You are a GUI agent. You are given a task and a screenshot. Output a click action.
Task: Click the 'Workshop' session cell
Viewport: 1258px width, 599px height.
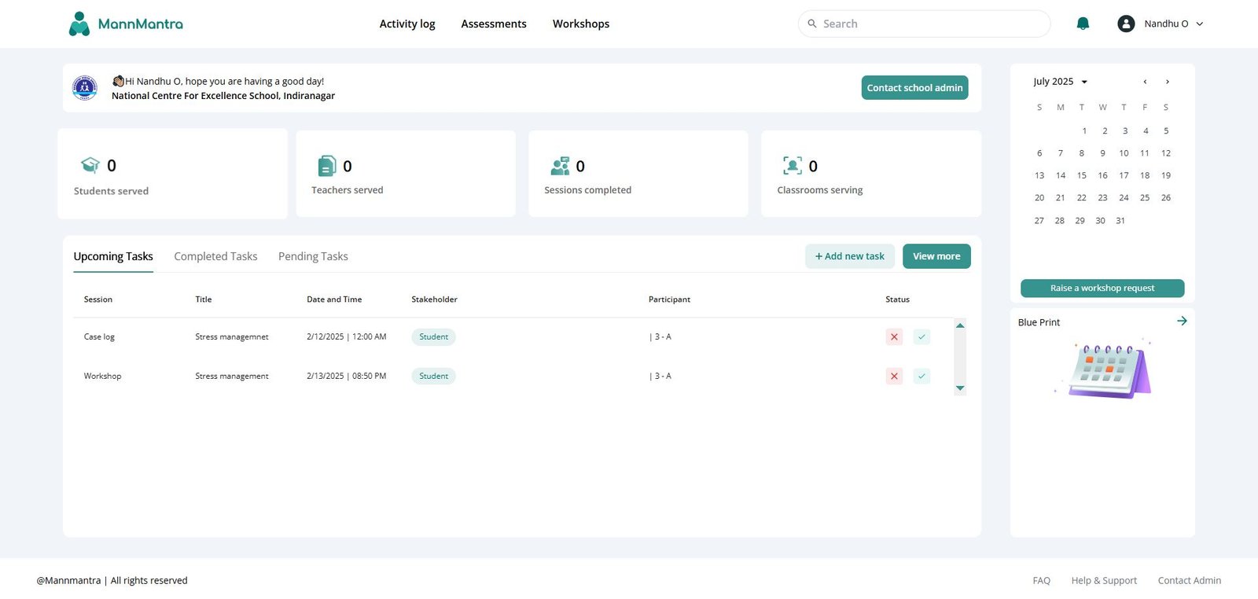coord(103,376)
